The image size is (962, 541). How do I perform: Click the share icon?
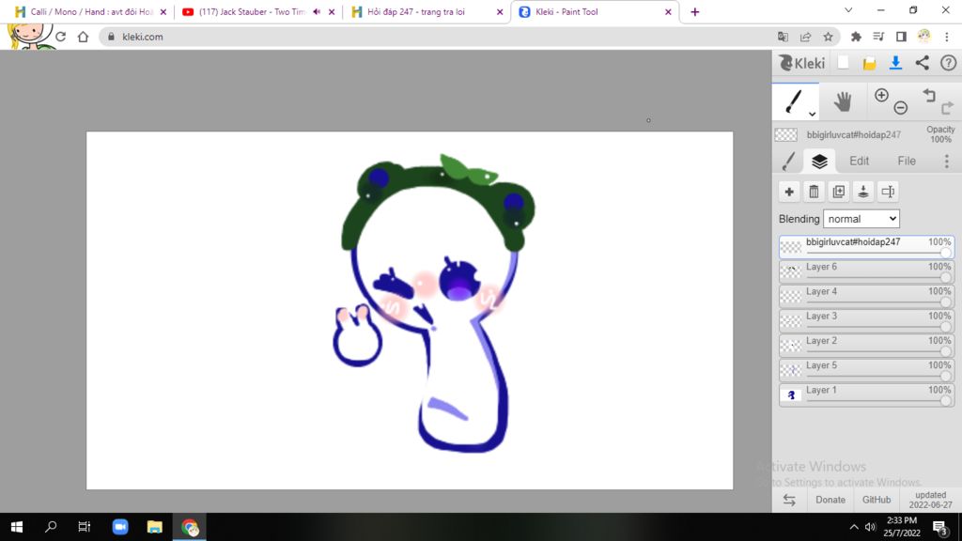(923, 63)
